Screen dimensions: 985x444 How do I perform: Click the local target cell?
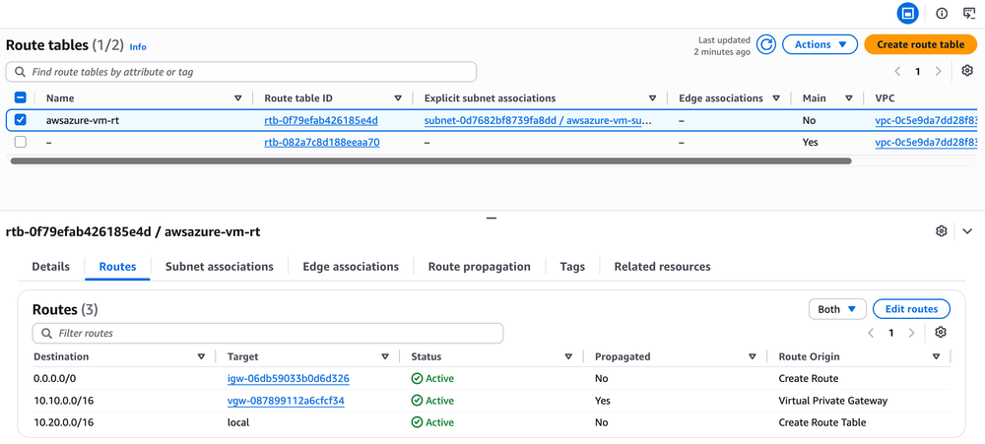[238, 422]
